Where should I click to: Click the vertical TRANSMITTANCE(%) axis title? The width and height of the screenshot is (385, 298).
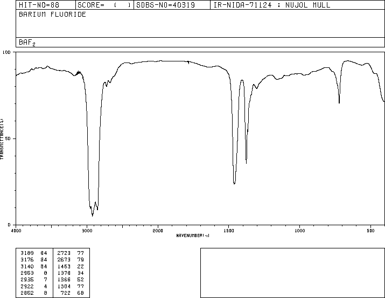pos(2,139)
